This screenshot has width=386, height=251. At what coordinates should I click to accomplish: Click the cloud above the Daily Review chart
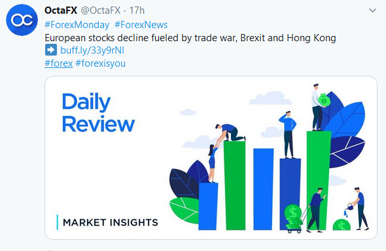coord(270,98)
